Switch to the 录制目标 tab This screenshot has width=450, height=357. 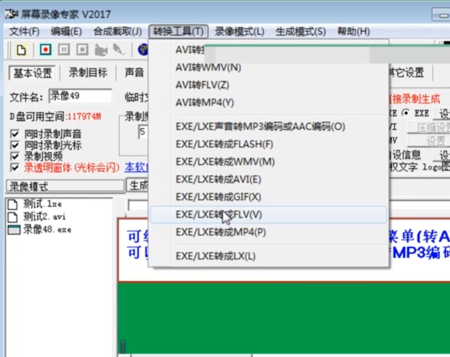tap(88, 73)
